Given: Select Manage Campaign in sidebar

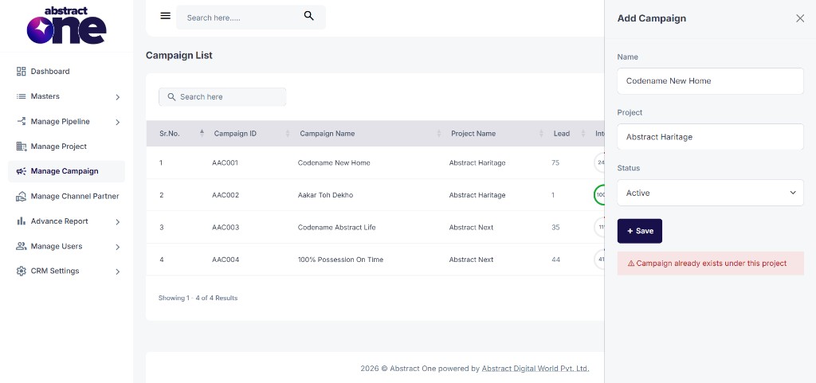Looking at the screenshot, I should [x=66, y=171].
